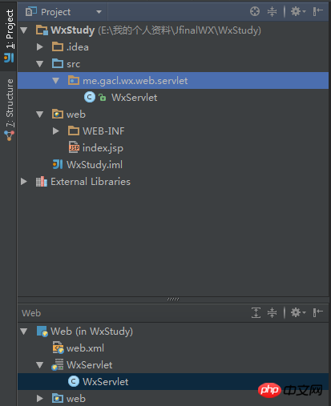Click the scroll-from-source crosshair icon
Viewport: 331px width, 406px height.
(x=255, y=11)
